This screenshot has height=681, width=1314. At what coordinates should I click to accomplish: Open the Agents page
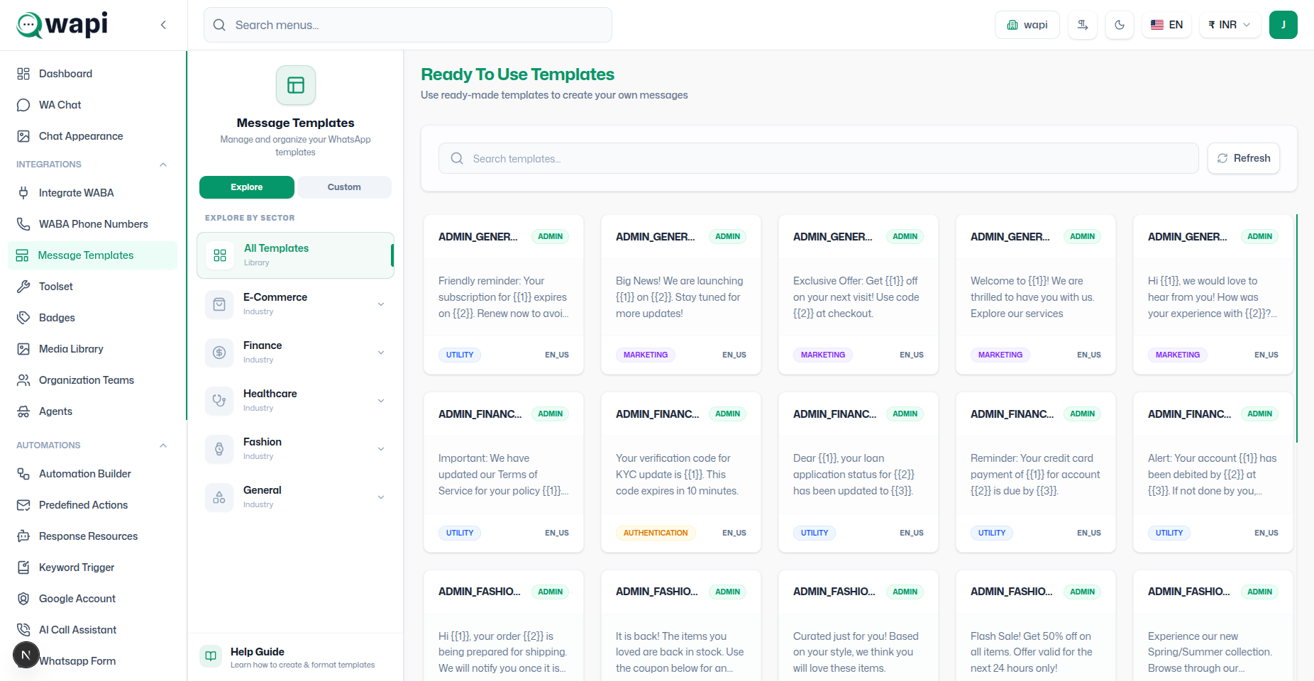click(x=92, y=411)
